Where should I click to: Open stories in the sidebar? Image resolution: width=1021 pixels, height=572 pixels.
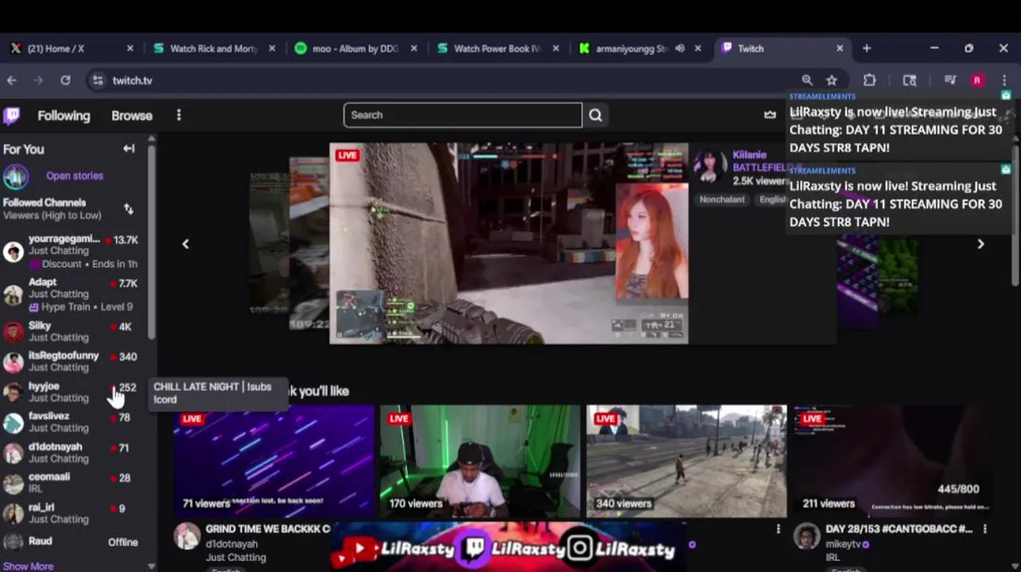point(75,176)
